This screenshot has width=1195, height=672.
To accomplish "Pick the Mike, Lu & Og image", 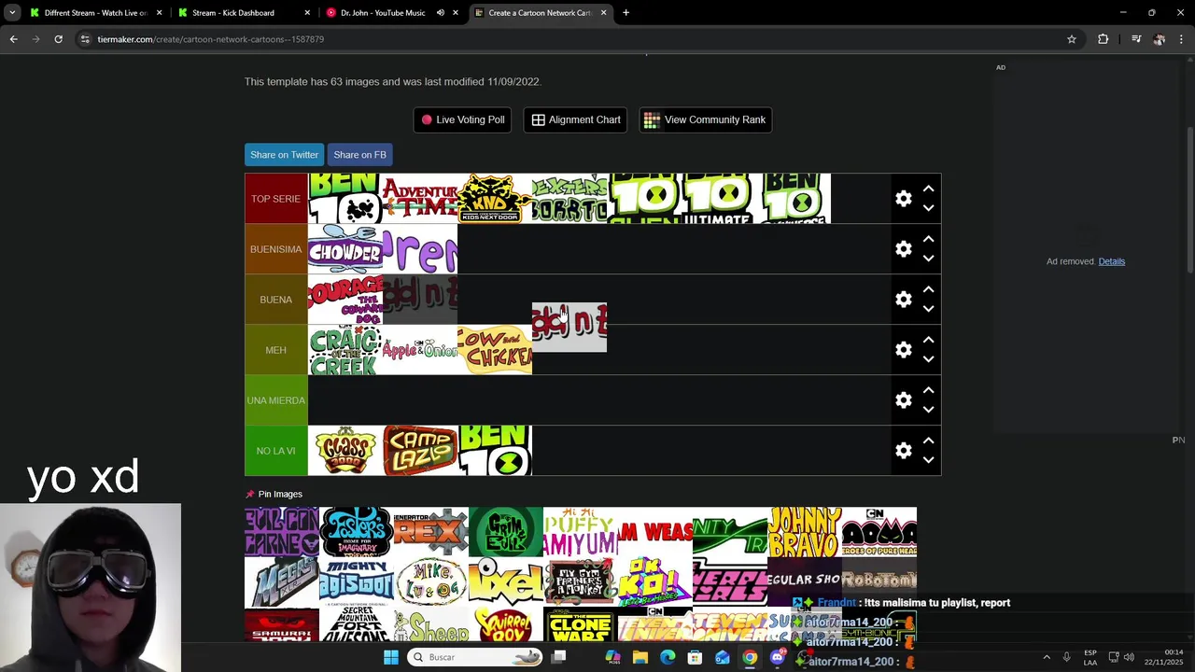I will (431, 582).
